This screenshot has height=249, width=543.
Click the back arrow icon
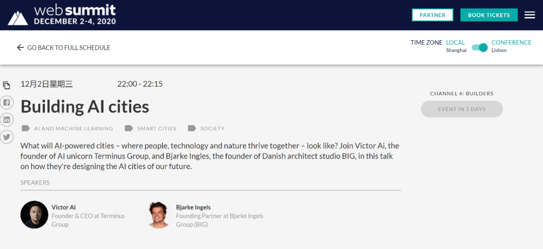[x=21, y=48]
